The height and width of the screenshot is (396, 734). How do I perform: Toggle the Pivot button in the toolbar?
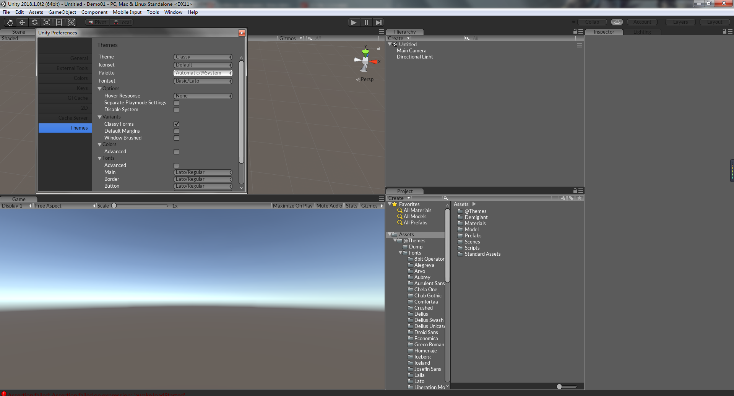(97, 22)
